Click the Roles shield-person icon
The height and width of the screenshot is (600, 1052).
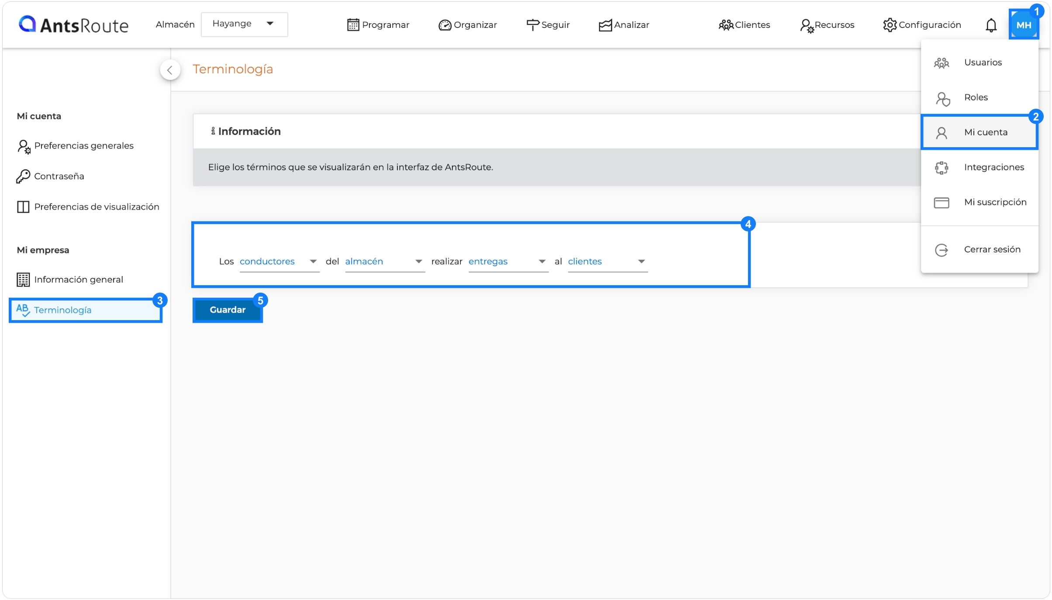click(x=942, y=99)
